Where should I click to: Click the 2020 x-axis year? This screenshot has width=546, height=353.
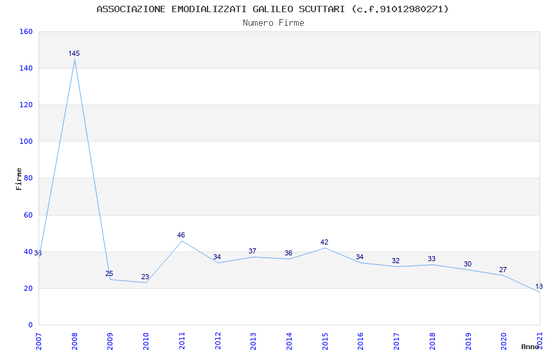[504, 341]
